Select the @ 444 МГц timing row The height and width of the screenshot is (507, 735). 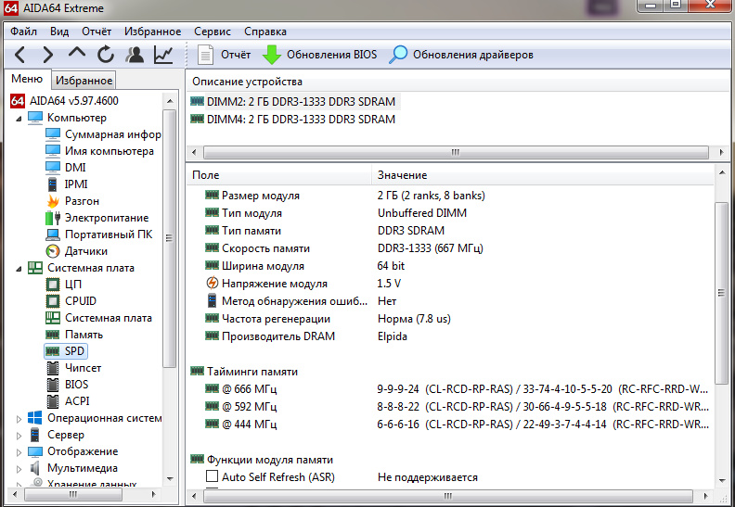point(450,425)
